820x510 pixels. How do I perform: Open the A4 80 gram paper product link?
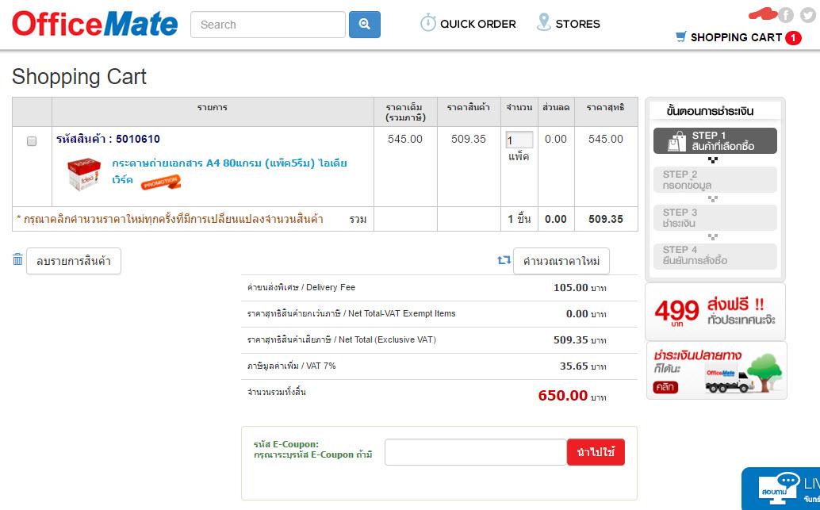(229, 163)
